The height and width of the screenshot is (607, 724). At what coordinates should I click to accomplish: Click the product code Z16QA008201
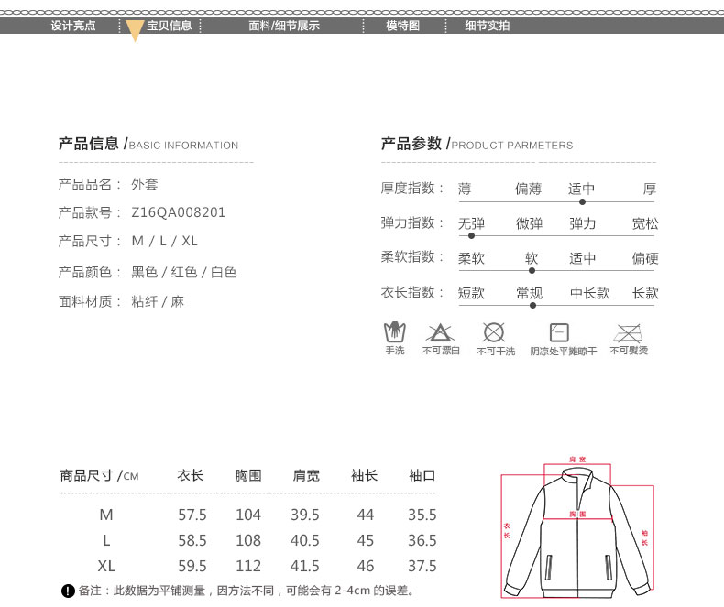click(x=178, y=212)
